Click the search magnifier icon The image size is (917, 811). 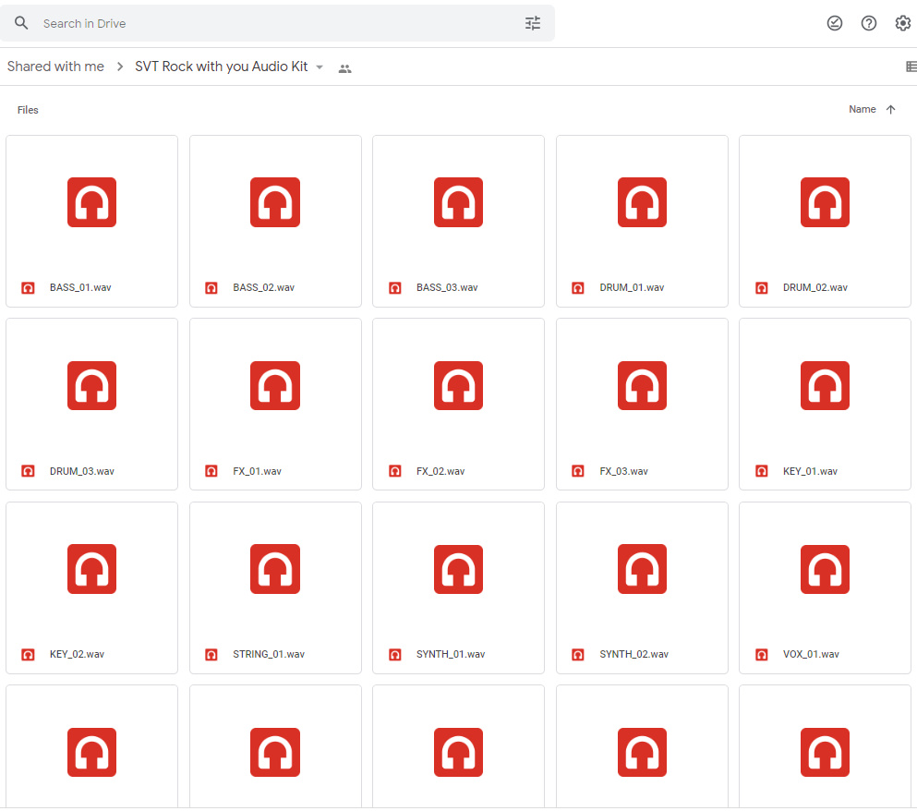pyautogui.click(x=21, y=23)
